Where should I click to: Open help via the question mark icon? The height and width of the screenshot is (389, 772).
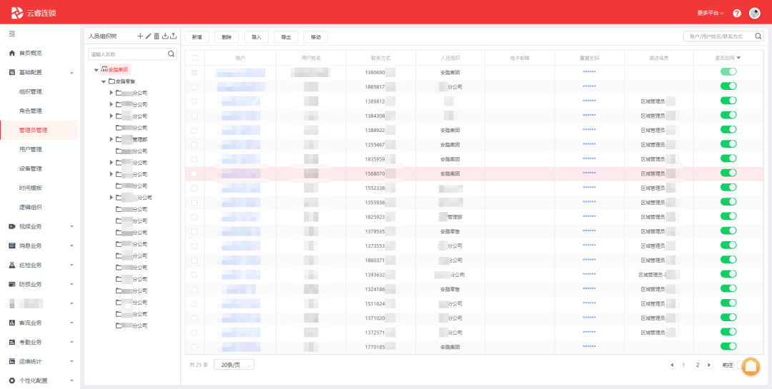click(x=737, y=13)
